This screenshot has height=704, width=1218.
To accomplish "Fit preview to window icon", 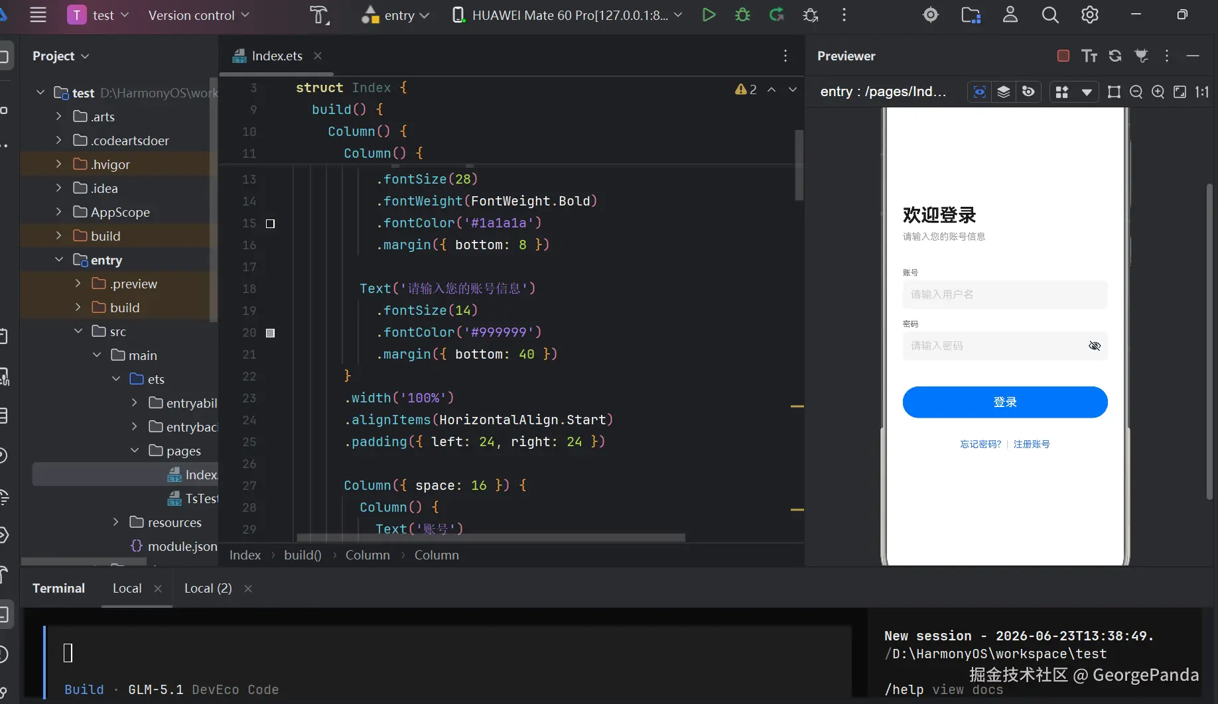I will tap(1180, 92).
